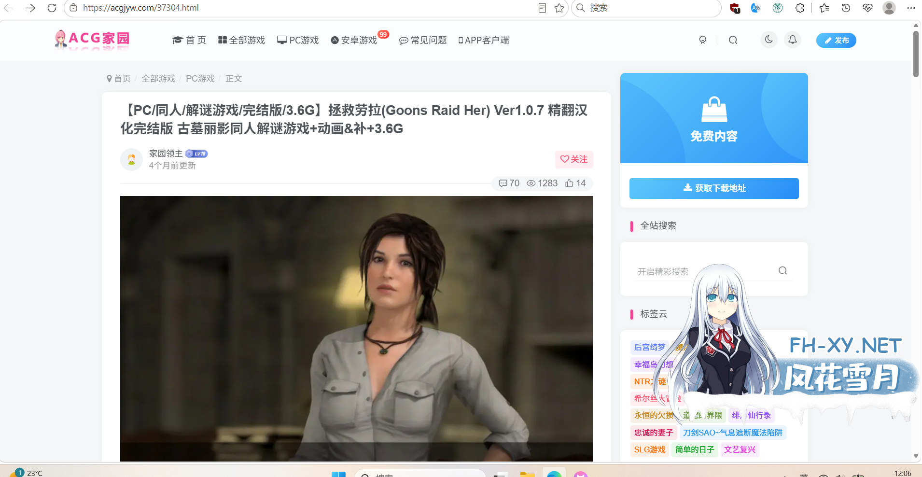Open the red shield blocker extension
The height and width of the screenshot is (477, 922).
tap(735, 8)
